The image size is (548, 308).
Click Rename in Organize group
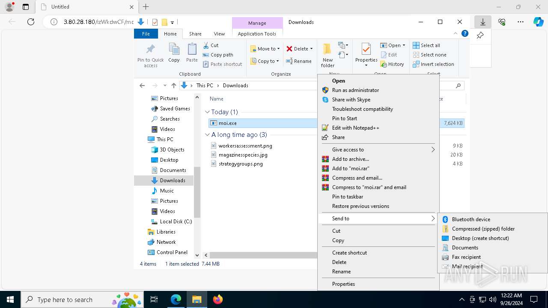coord(299,61)
